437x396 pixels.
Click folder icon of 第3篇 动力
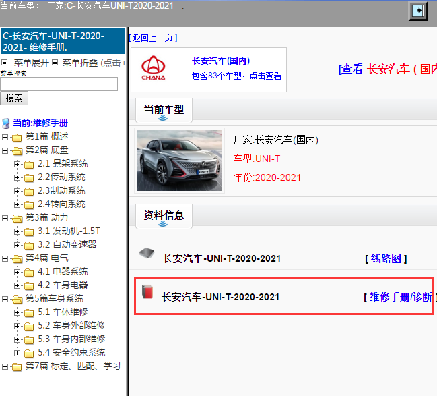(17, 219)
